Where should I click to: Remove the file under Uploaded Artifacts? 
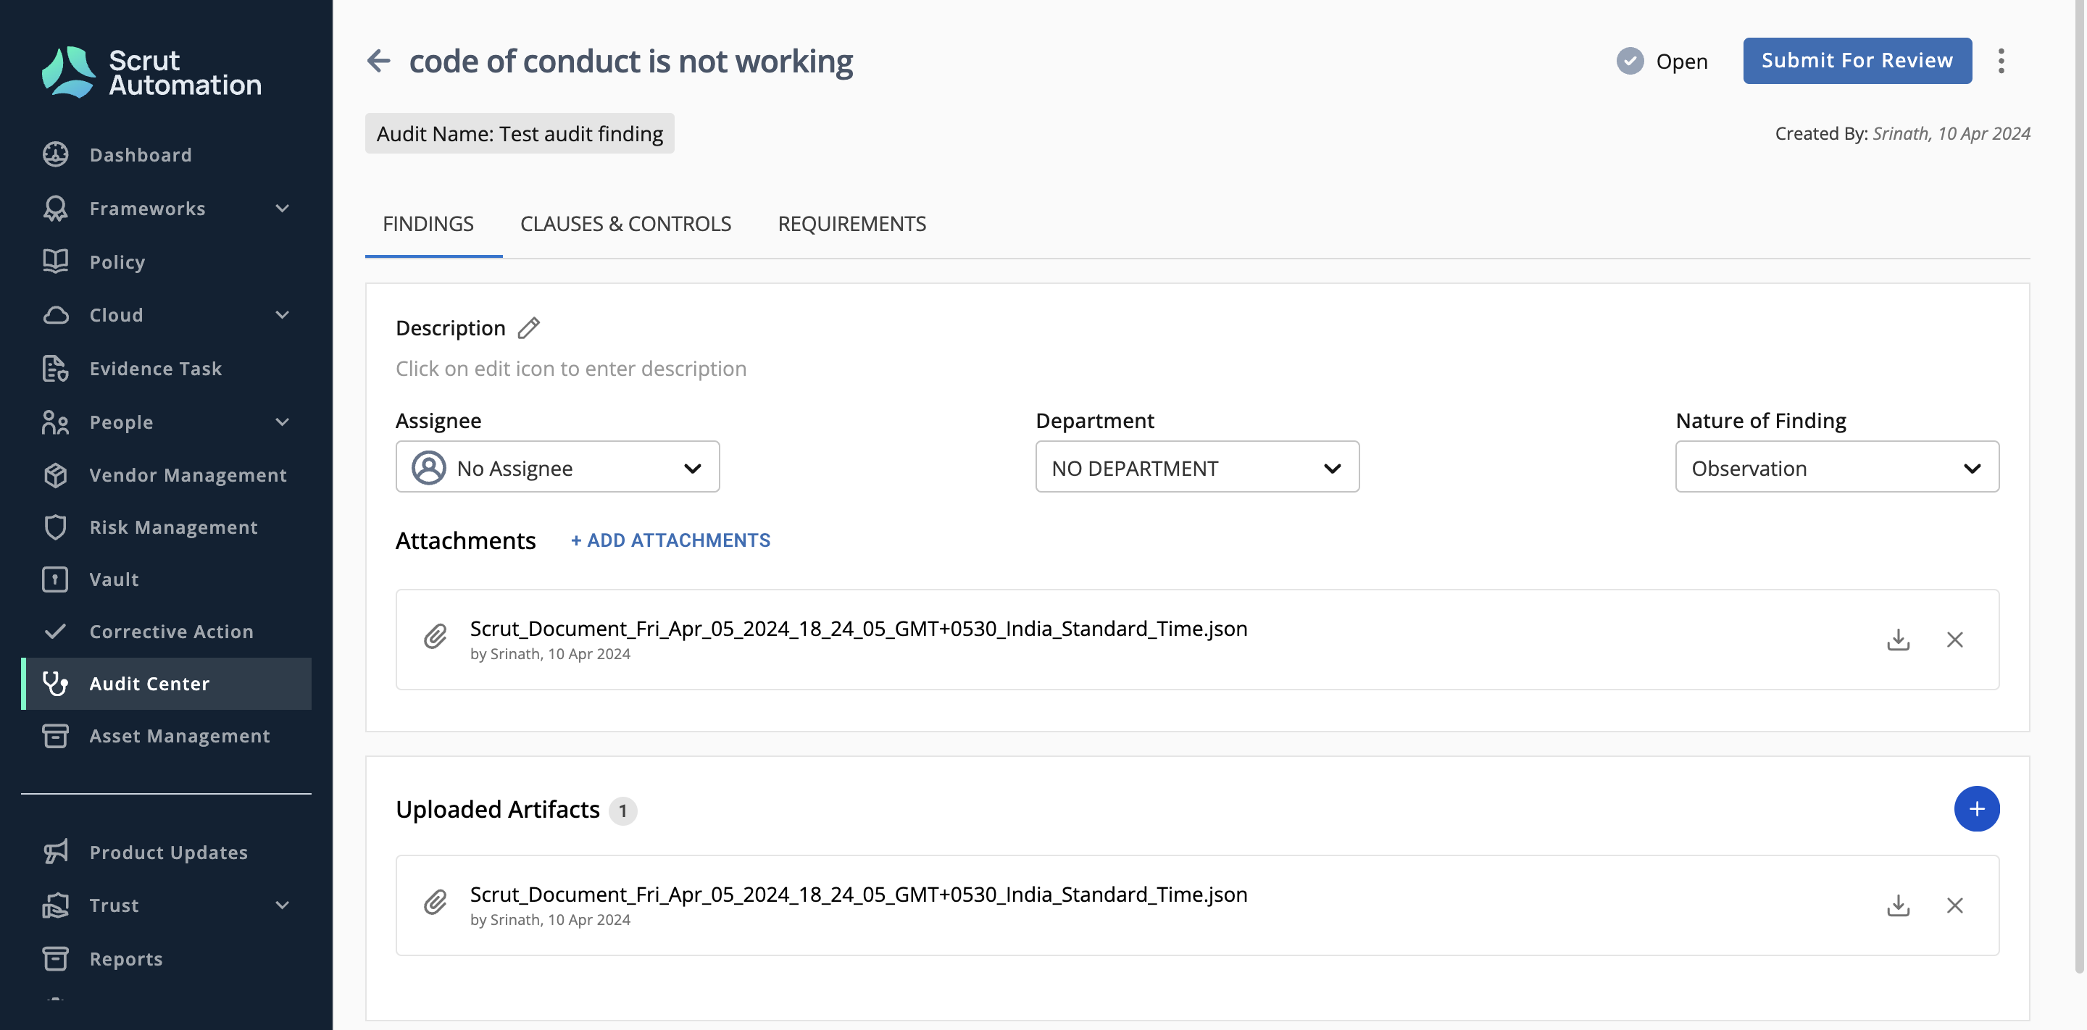coord(1954,905)
